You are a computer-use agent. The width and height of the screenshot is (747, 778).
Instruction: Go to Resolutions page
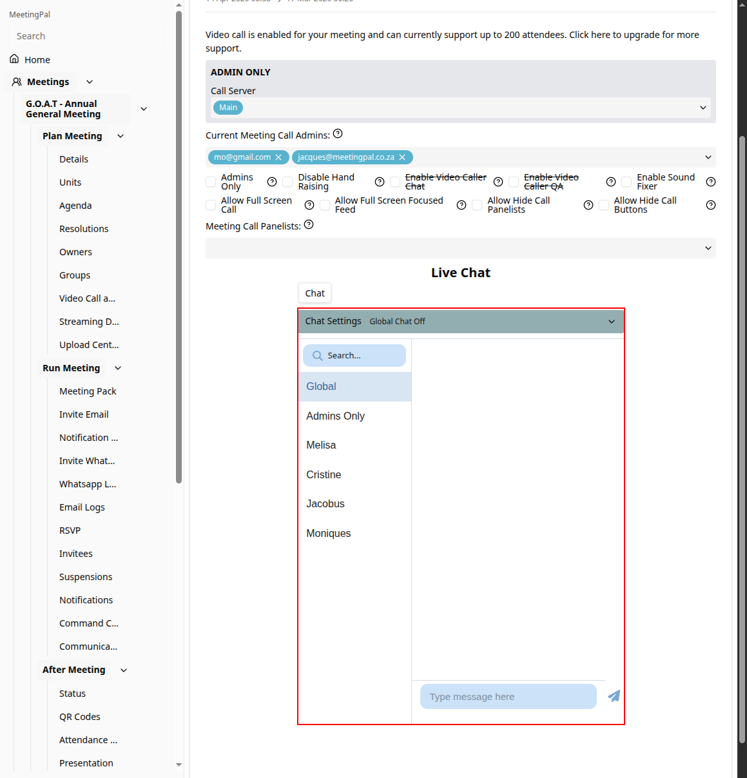(84, 229)
